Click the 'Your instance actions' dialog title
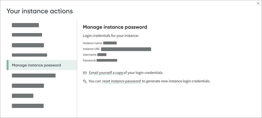 (40, 11)
